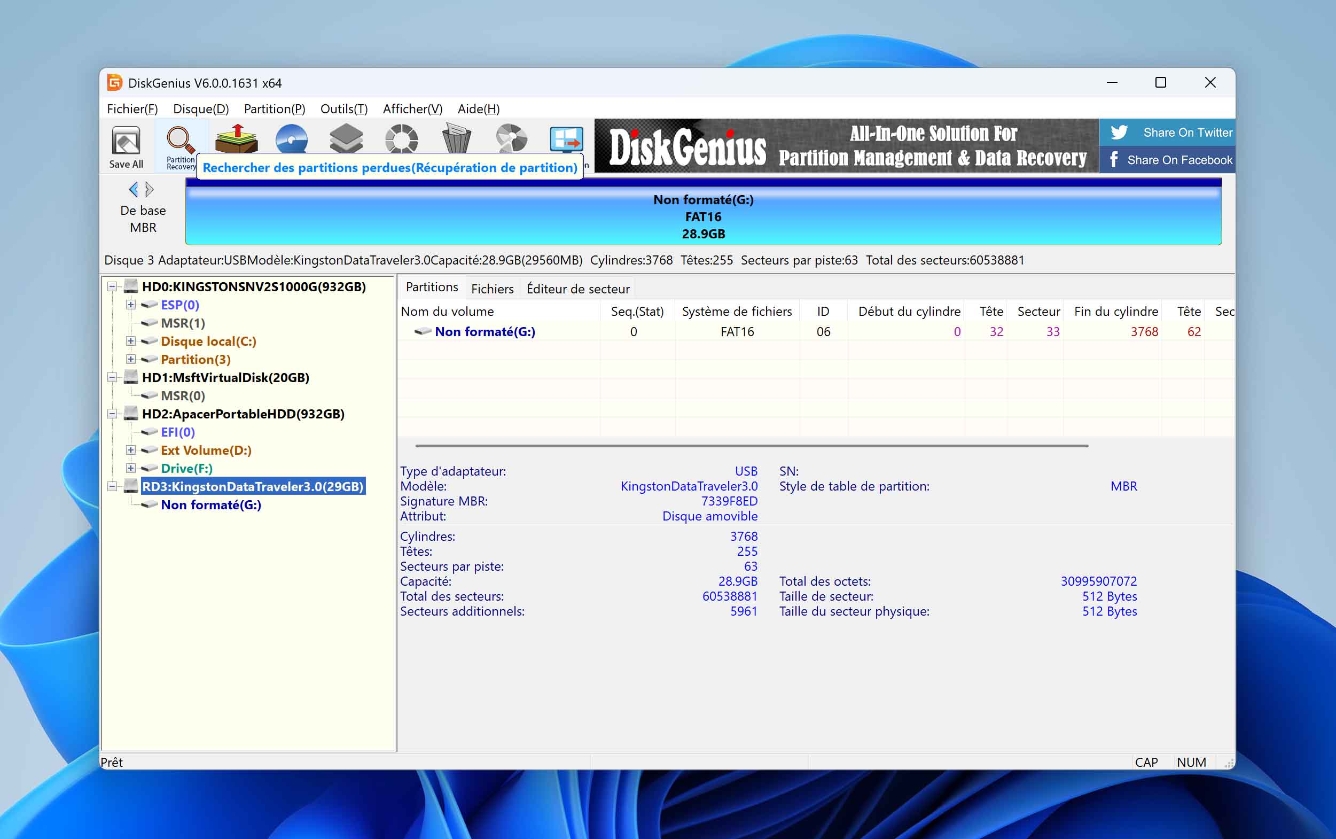Go to next disk with right arrow

[x=149, y=190]
